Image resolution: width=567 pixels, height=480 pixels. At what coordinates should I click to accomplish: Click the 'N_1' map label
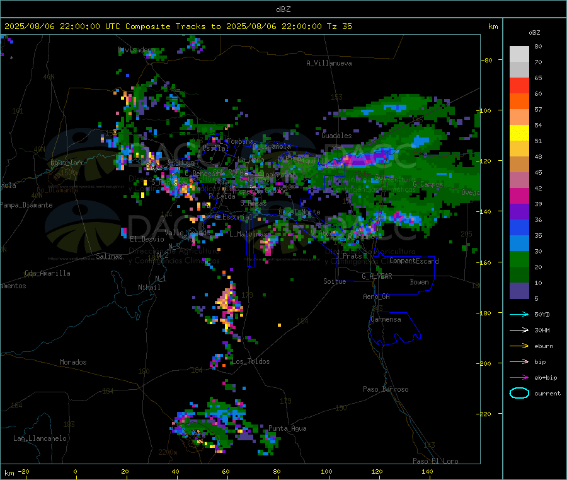pyautogui.click(x=161, y=279)
